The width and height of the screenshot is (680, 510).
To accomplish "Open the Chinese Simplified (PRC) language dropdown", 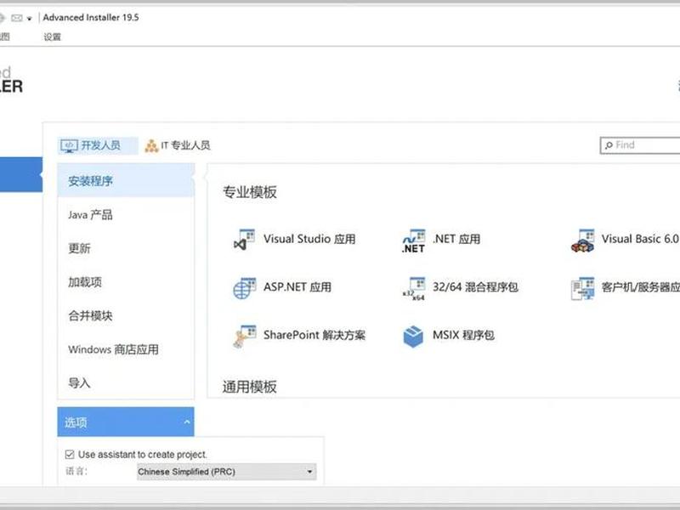I will [227, 472].
